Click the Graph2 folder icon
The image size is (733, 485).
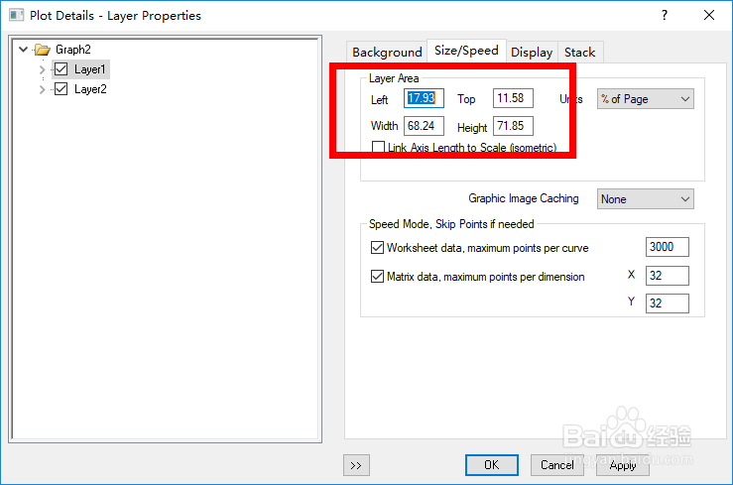pyautogui.click(x=41, y=50)
